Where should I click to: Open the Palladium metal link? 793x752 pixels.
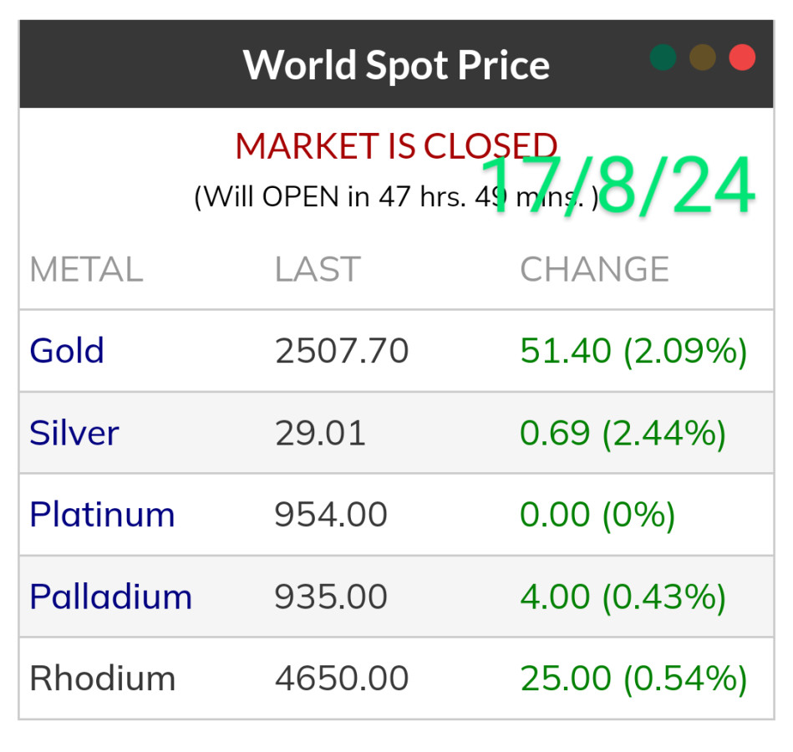(111, 597)
